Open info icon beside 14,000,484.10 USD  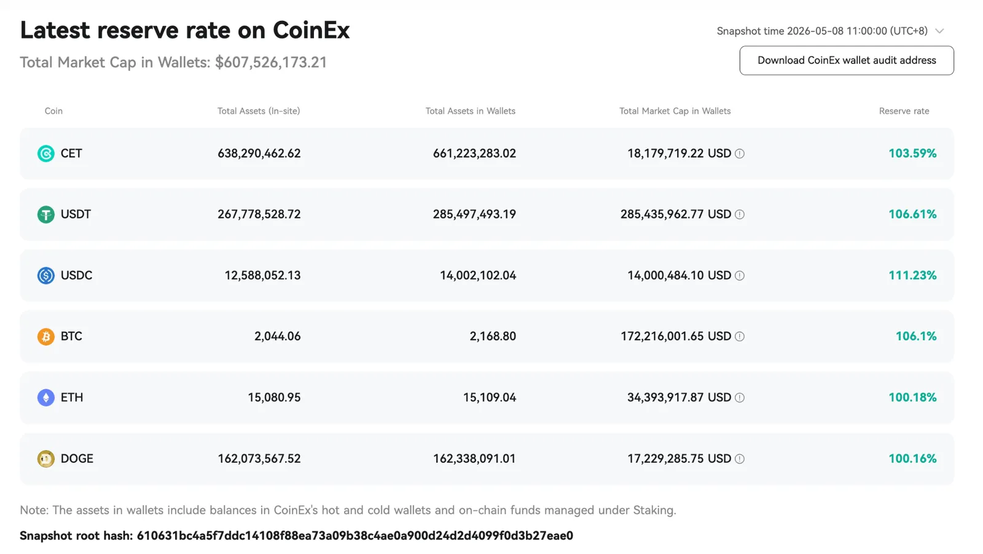[x=740, y=276]
